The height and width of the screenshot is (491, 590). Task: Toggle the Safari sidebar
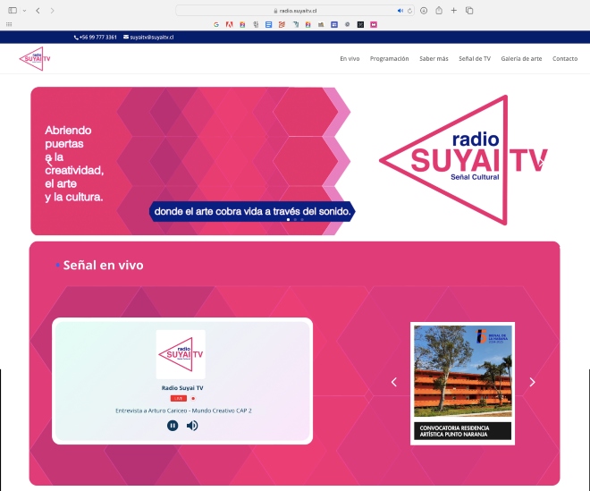tap(13, 11)
